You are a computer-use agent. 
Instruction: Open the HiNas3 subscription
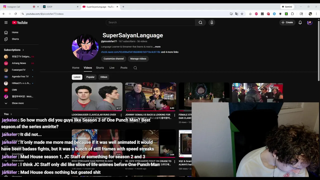[x=19, y=83]
